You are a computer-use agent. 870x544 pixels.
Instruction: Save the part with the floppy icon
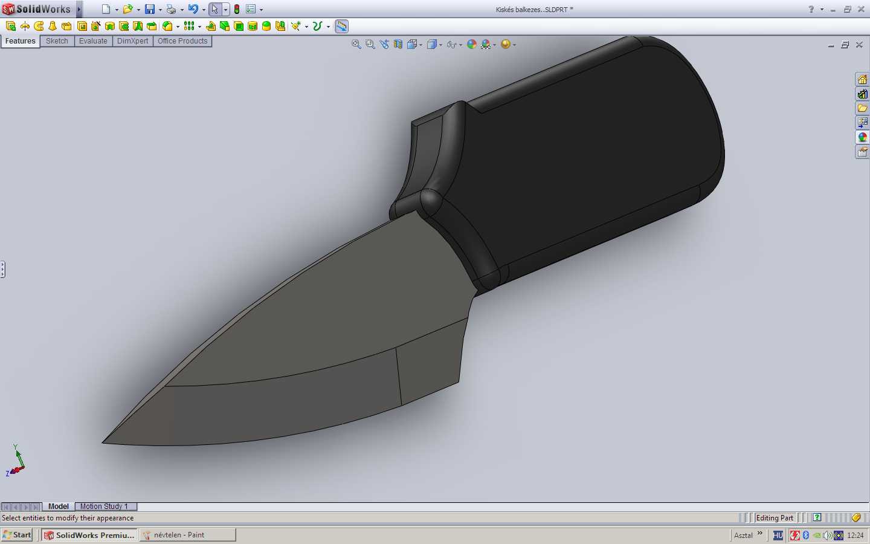tap(149, 9)
